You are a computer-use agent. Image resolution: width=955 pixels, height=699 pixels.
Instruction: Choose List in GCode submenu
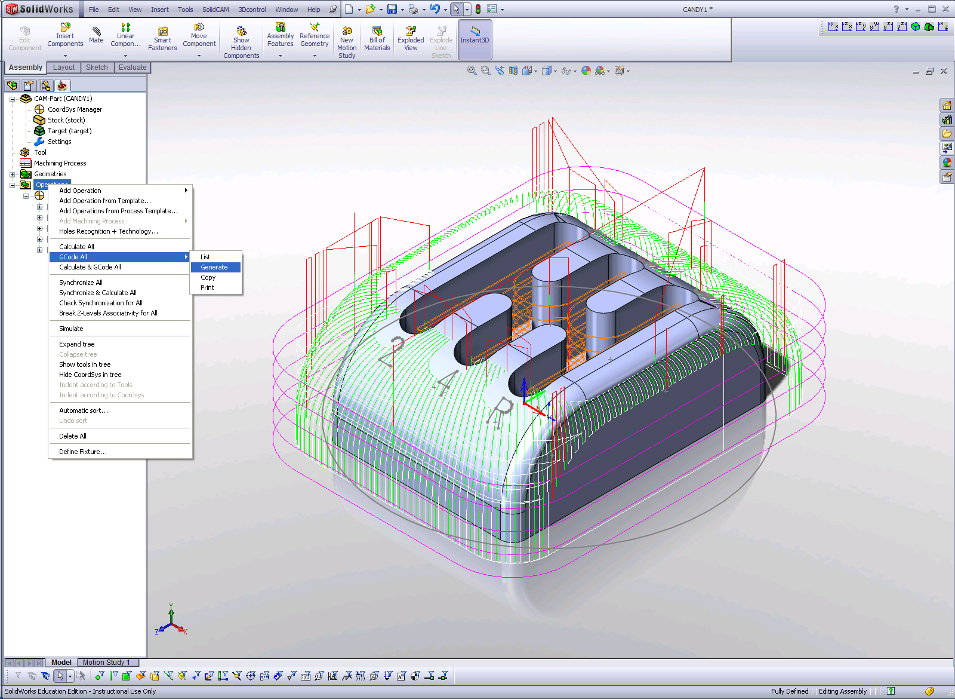tap(215, 257)
